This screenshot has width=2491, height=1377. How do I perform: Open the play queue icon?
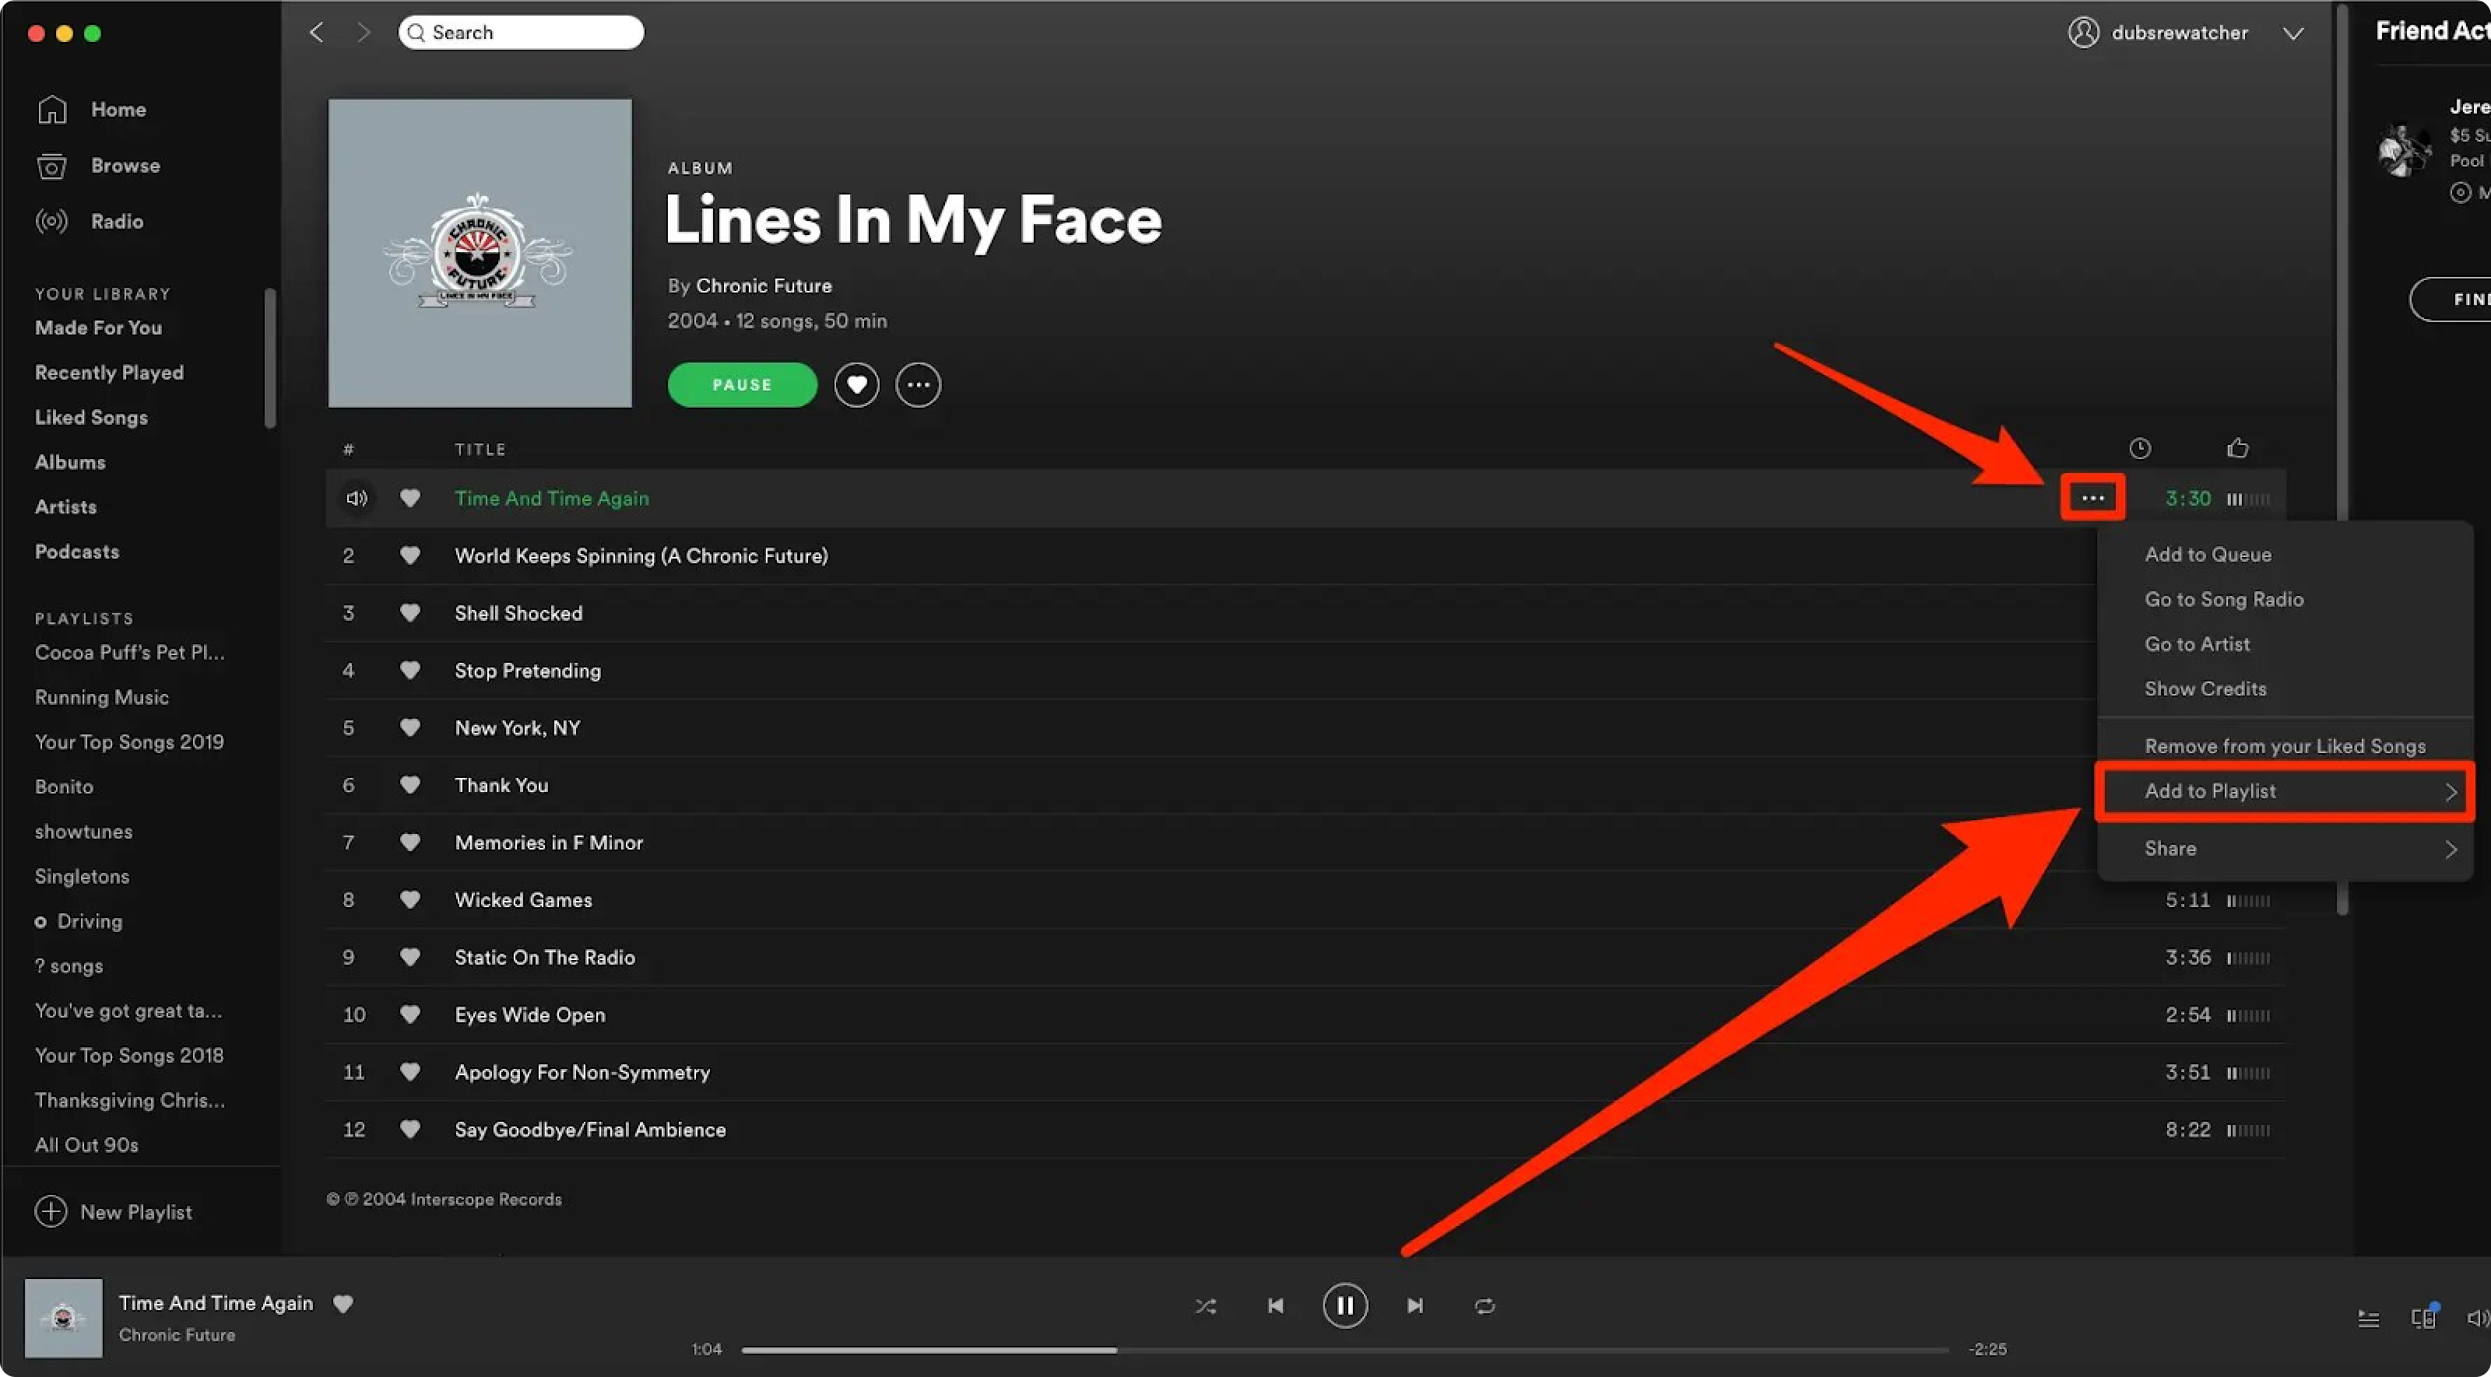[x=2368, y=1318]
